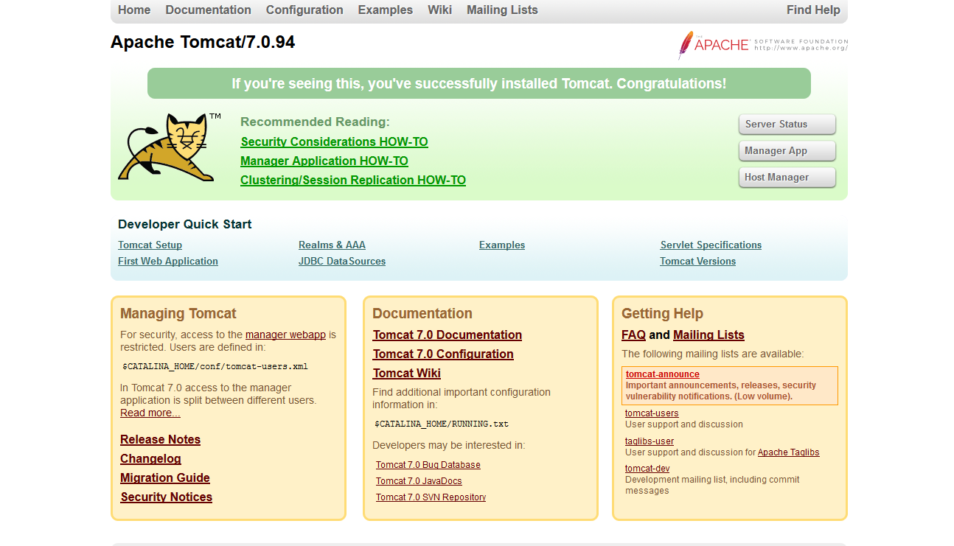This screenshot has width=954, height=546.
Task: Open the taglibs-user mailing list link
Action: [x=650, y=441]
